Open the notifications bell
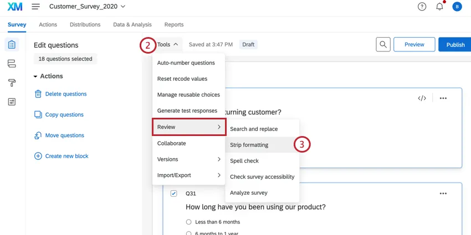This screenshot has height=235, width=471. (439, 7)
